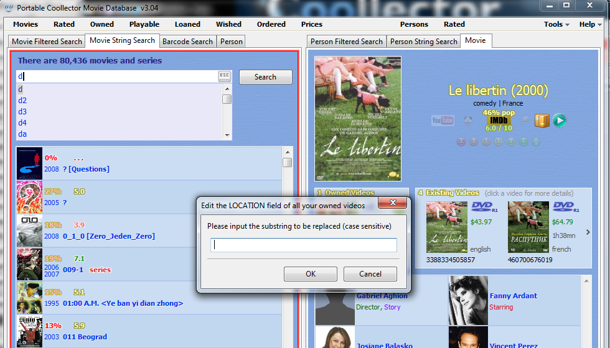Switch to Movie Filtered Search tab
Viewport: 610px width, 348px height.
[x=47, y=42]
